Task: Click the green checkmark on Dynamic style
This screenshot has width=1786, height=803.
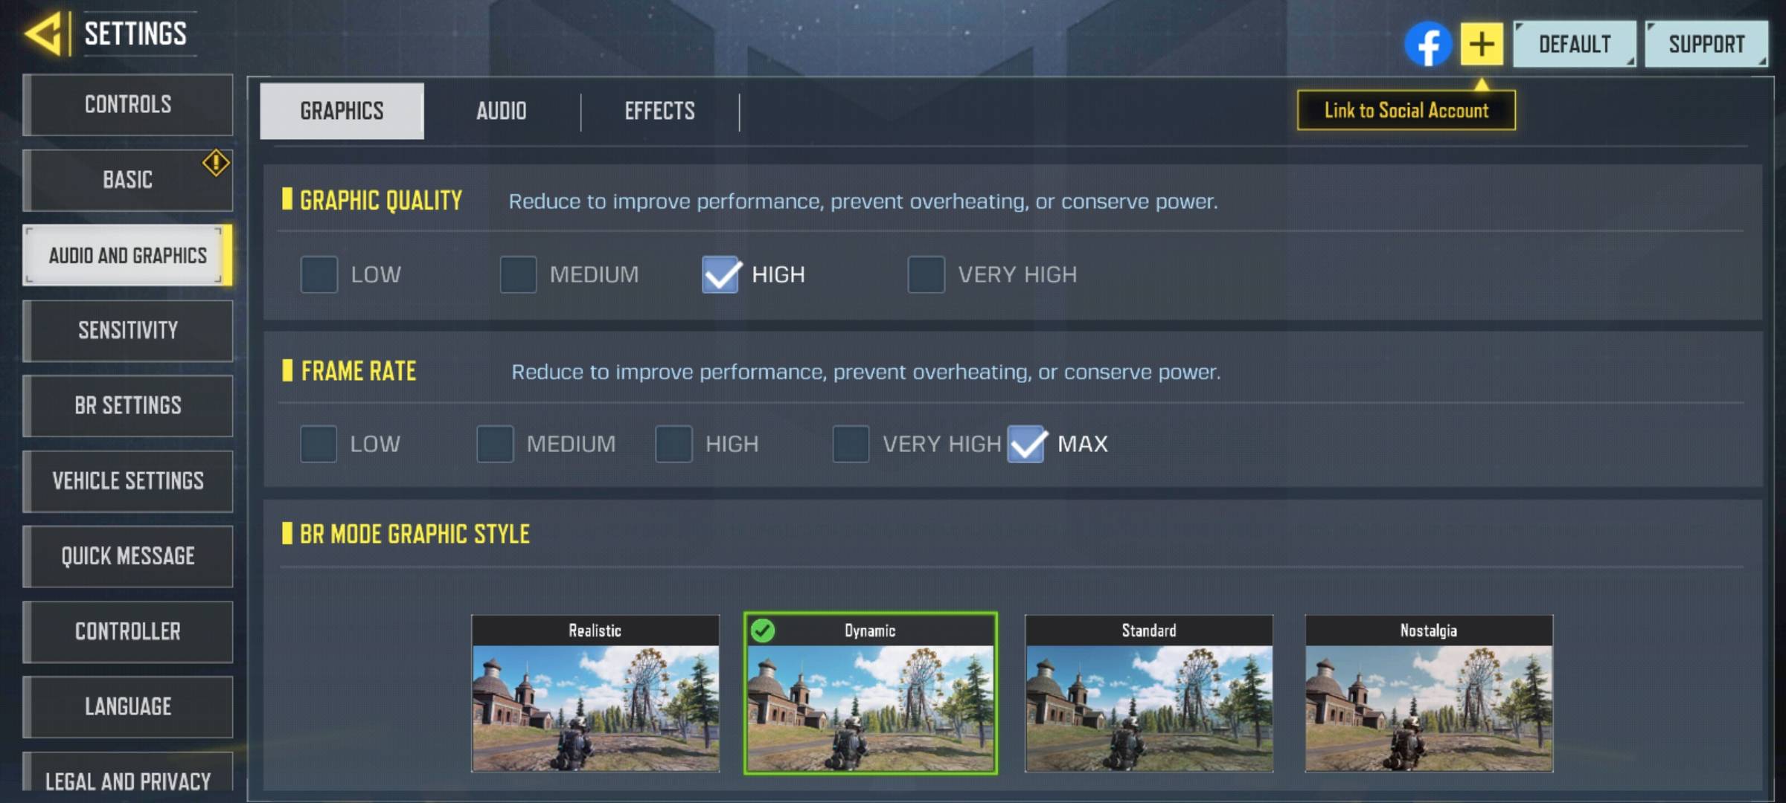Action: coord(763,631)
